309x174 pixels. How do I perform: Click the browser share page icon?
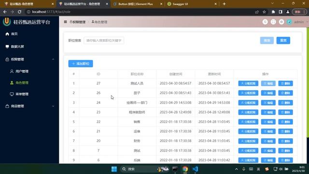pyautogui.click(x=257, y=12)
